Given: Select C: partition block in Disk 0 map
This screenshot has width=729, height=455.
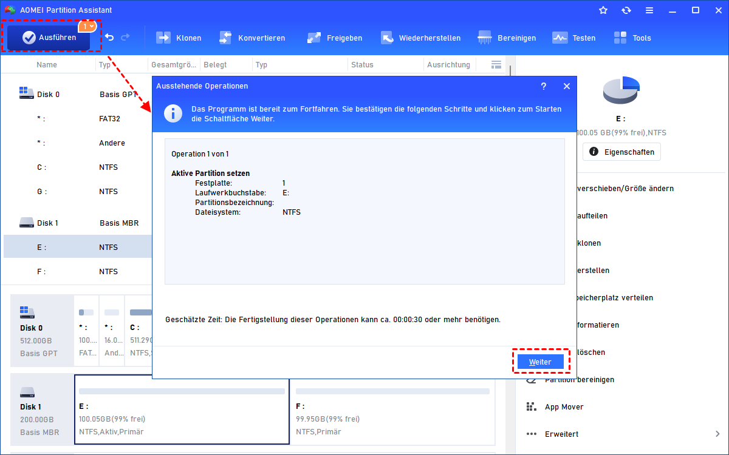Looking at the screenshot, I should coord(139,331).
